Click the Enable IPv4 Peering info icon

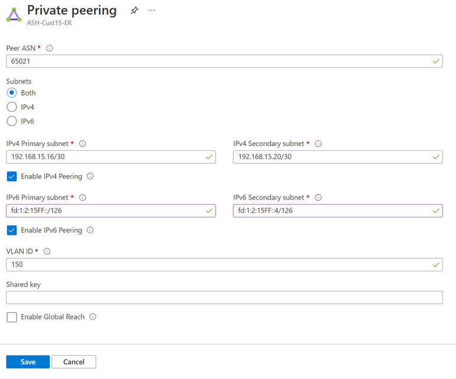click(90, 176)
